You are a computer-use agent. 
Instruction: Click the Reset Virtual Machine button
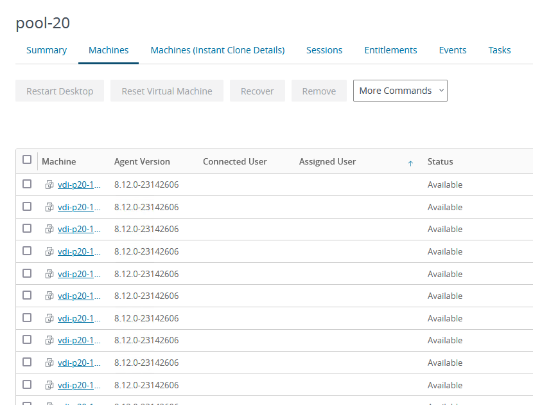tap(167, 91)
